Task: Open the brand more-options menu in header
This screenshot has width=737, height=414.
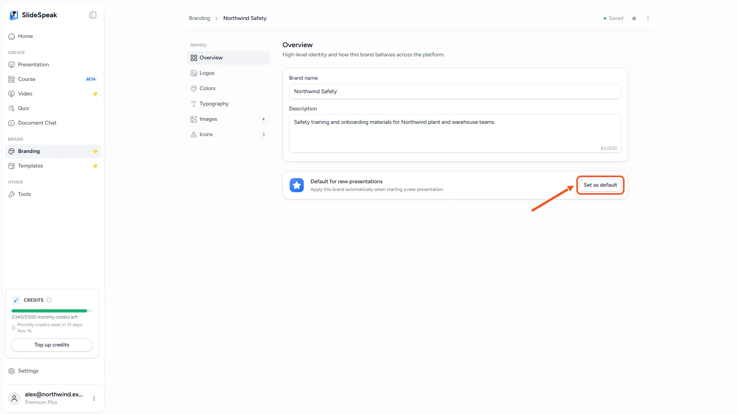Action: tap(648, 18)
